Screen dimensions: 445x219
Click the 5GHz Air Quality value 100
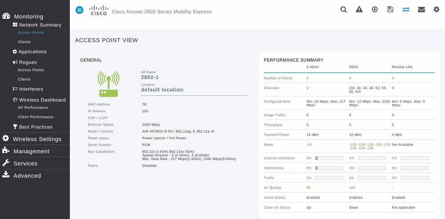point(352,188)
